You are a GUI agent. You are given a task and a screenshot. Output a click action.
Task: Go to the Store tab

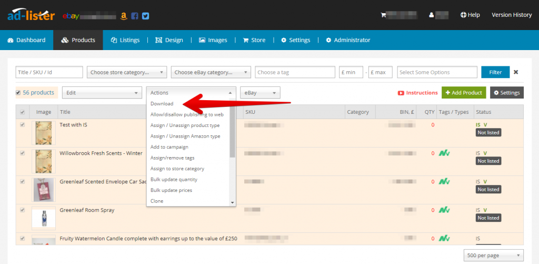tap(254, 40)
